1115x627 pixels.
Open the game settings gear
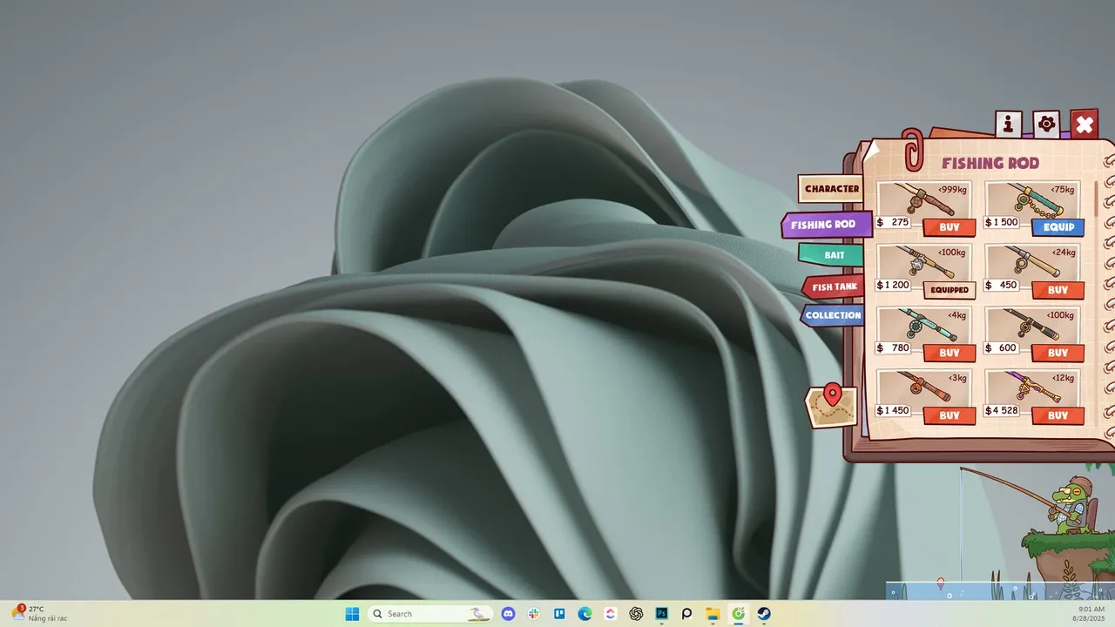[1046, 125]
